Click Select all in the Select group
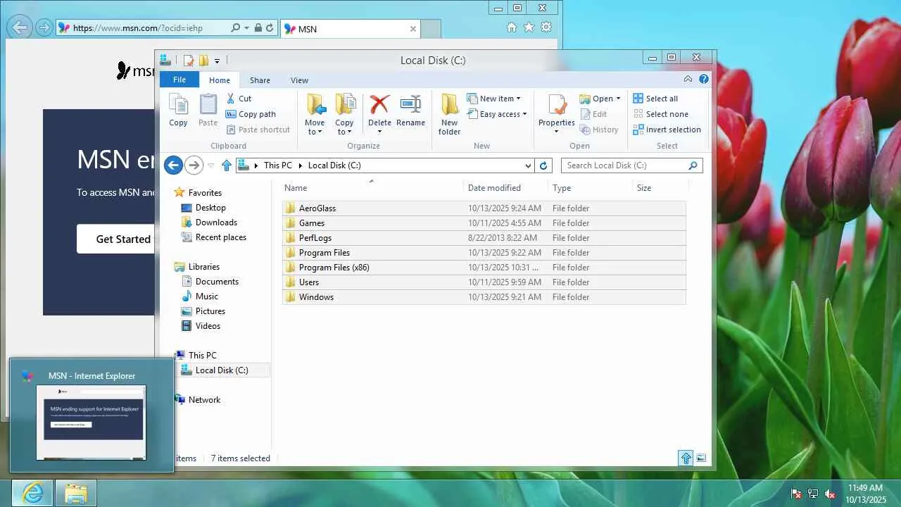 click(655, 99)
